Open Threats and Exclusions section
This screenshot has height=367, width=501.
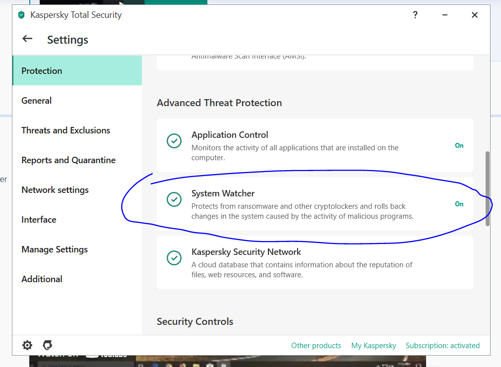(77, 130)
